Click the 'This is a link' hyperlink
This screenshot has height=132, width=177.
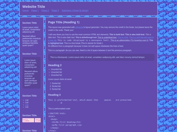123,37
